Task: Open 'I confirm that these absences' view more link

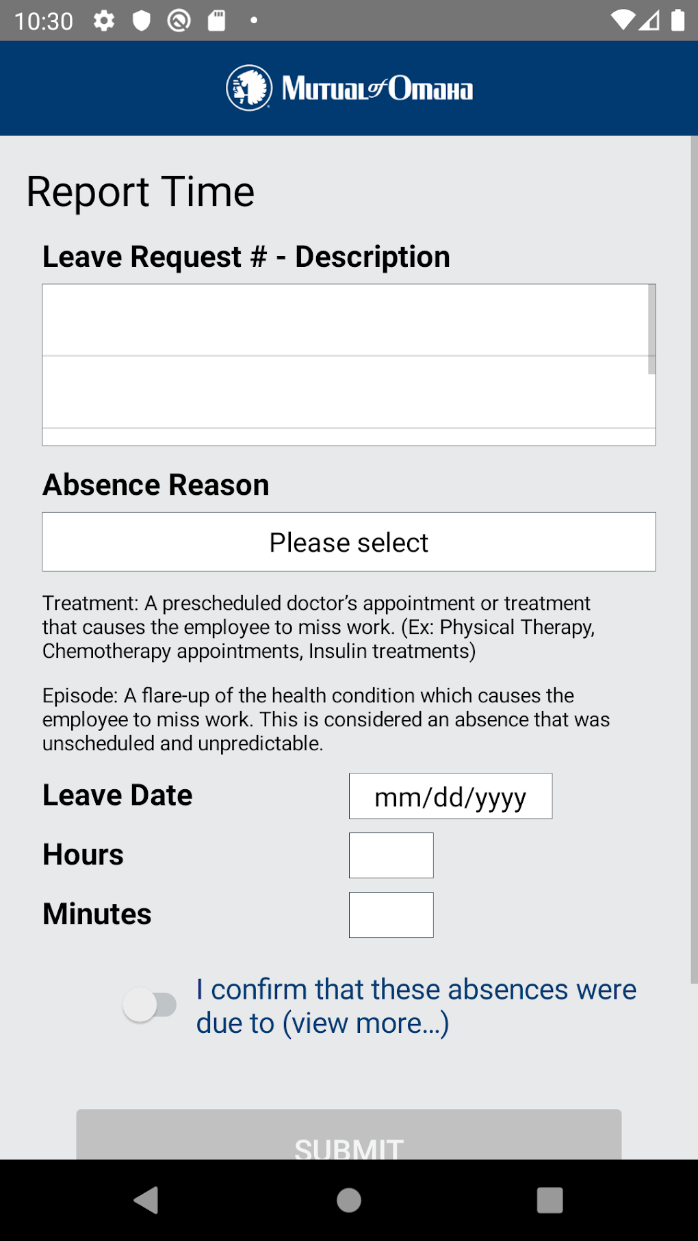Action: (416, 1006)
